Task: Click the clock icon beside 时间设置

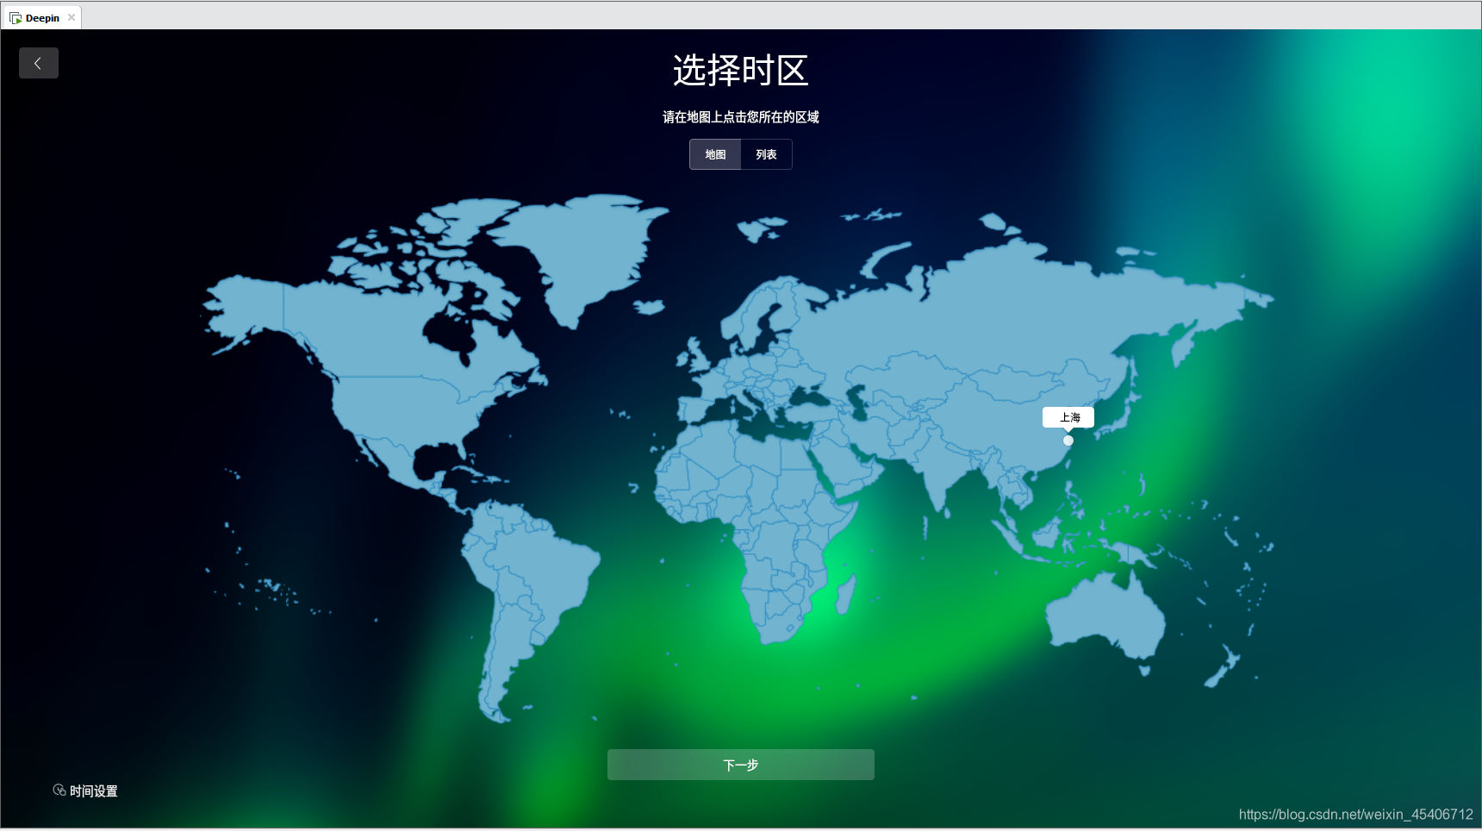Action: (x=59, y=790)
